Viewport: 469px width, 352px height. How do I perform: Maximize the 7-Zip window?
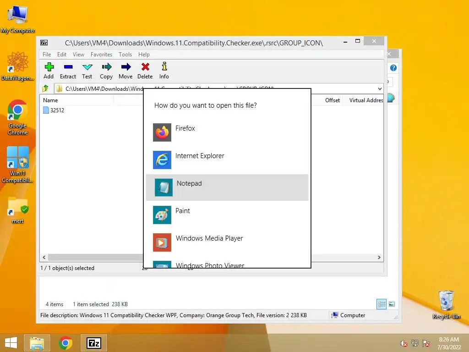(358, 41)
